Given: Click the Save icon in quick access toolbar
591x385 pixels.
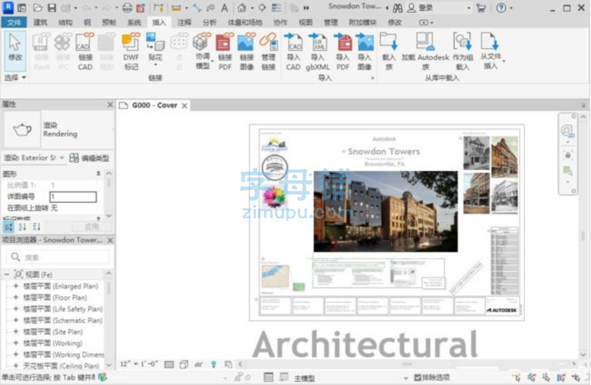Looking at the screenshot, I should [x=52, y=7].
